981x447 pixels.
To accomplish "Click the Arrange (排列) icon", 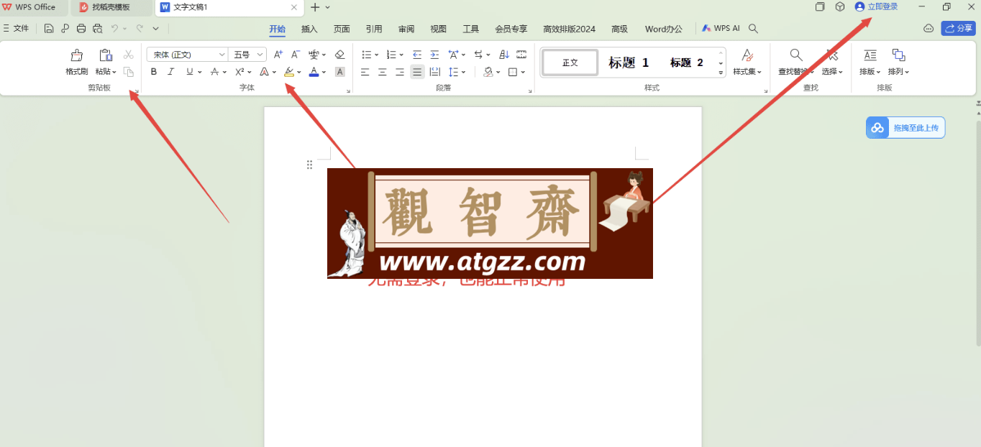I will tap(898, 55).
